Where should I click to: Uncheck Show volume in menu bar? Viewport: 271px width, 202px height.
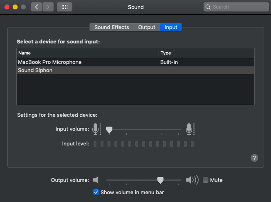(x=96, y=192)
